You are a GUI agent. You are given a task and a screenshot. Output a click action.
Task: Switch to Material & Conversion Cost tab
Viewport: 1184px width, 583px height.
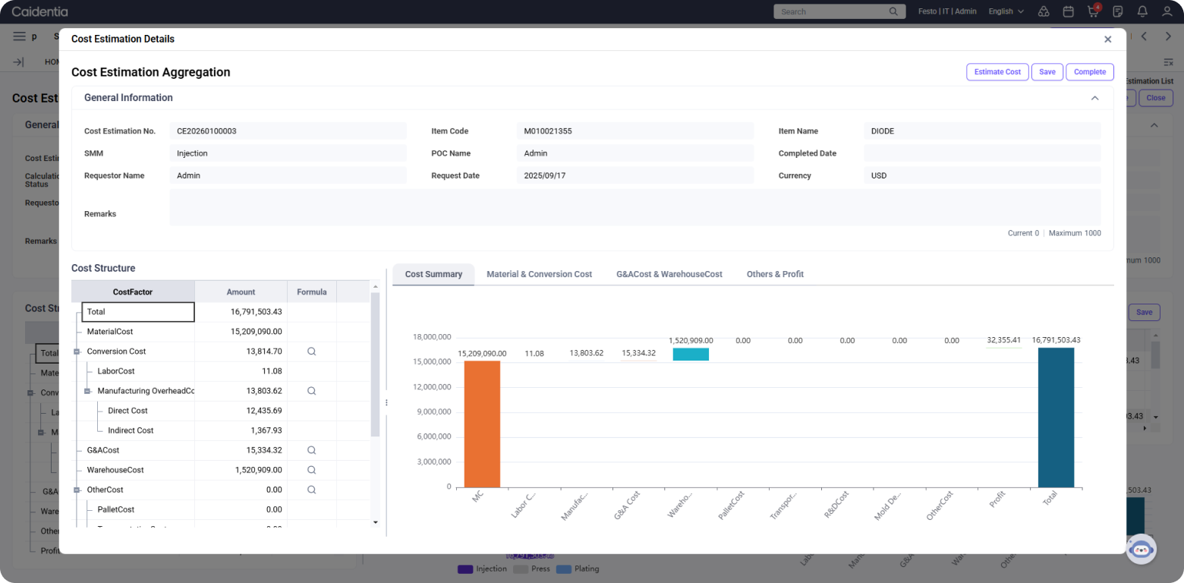[539, 274]
